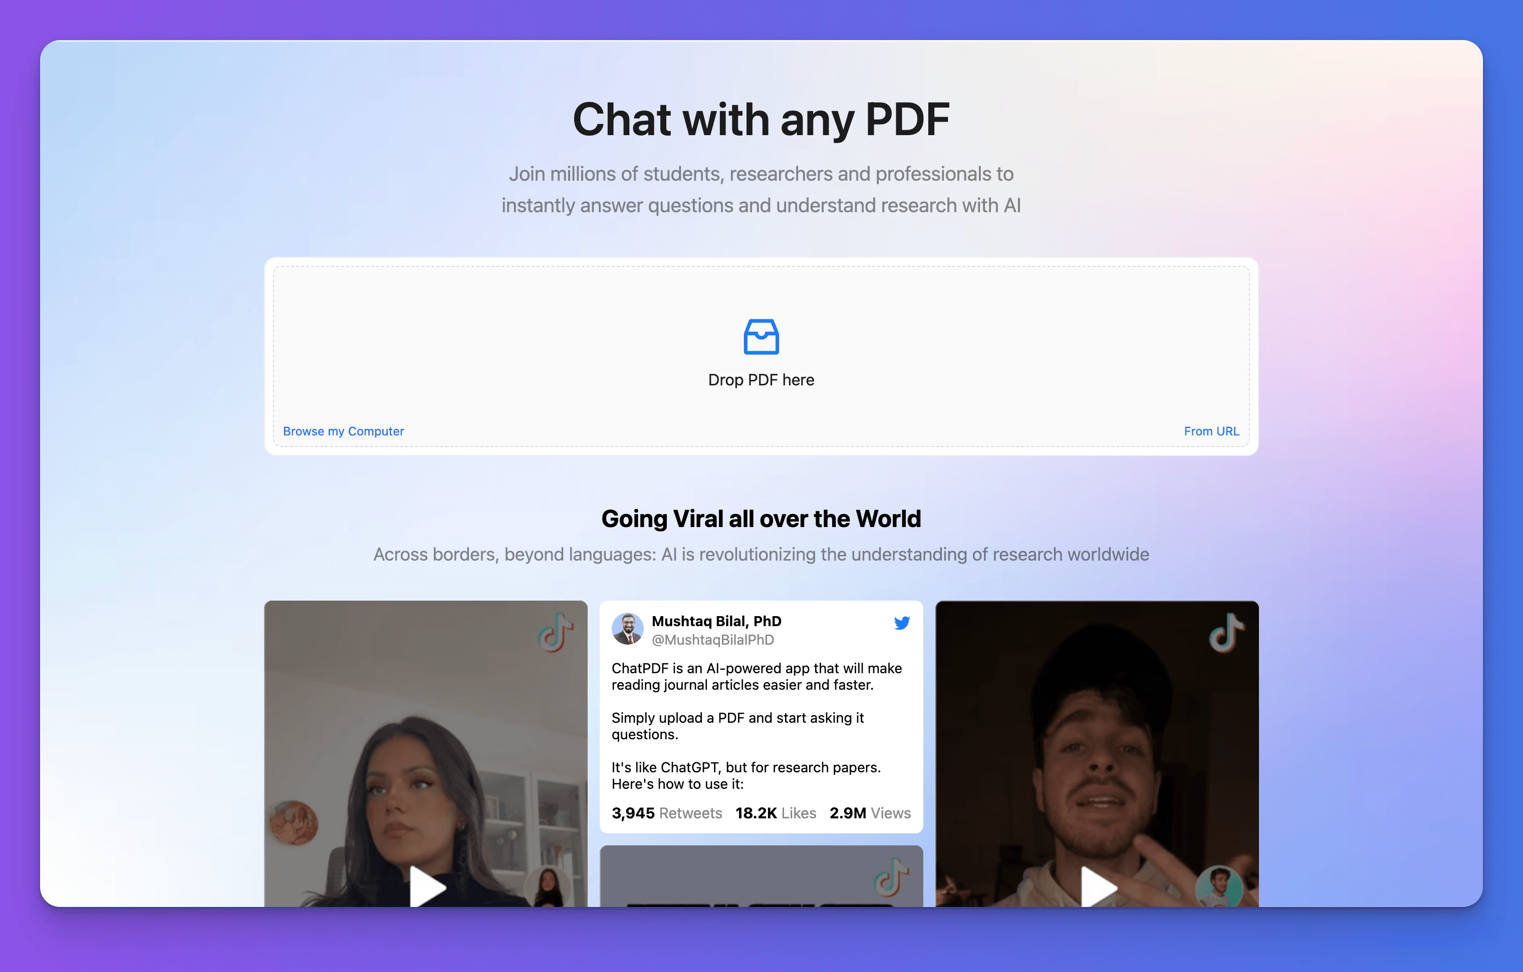Click the TikTok logo on the woman's video
Screen dimensions: 1523x972
pos(556,632)
